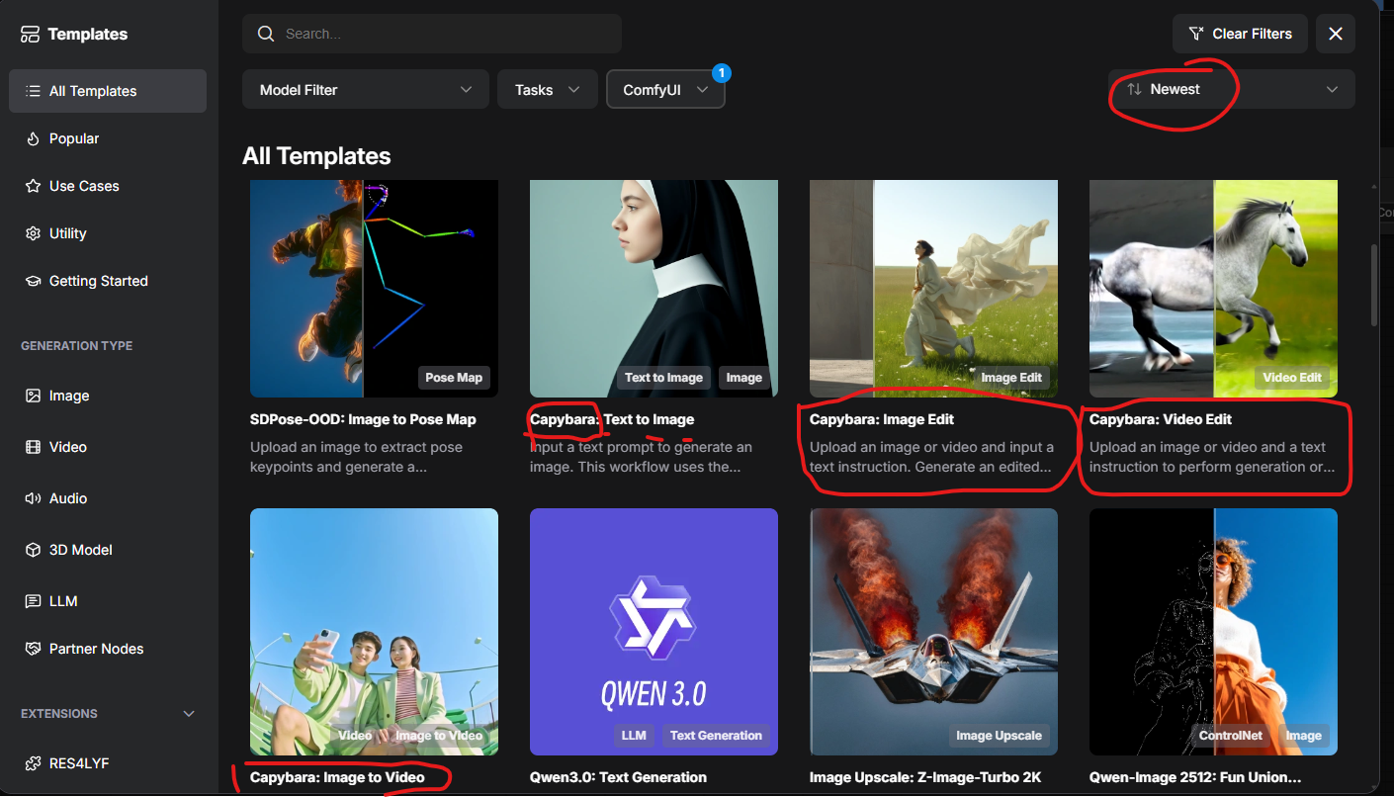
Task: Select the LLM icon in sidebar
Action: tap(32, 601)
